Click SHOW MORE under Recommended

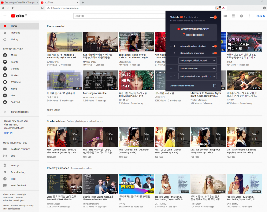[x=53, y=110]
